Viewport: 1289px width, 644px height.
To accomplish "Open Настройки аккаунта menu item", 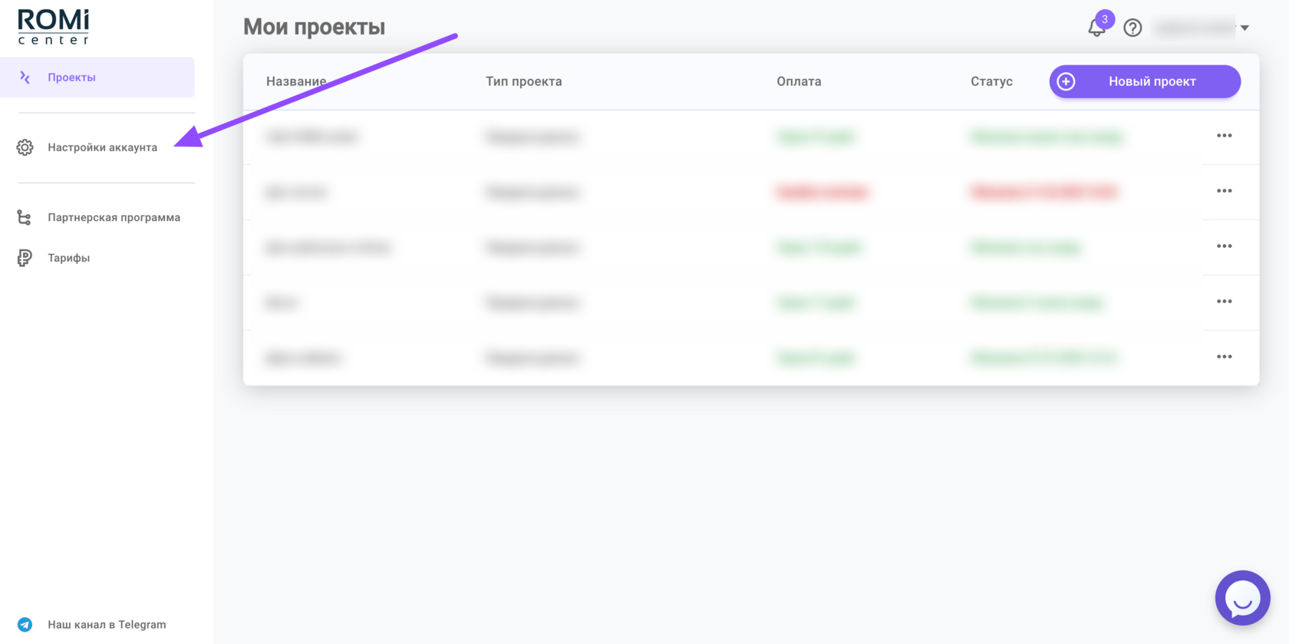I will point(102,147).
